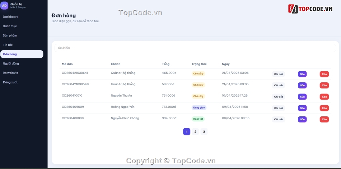Click Sửa on Hoàng Ngọc Yến's order

pyautogui.click(x=302, y=108)
